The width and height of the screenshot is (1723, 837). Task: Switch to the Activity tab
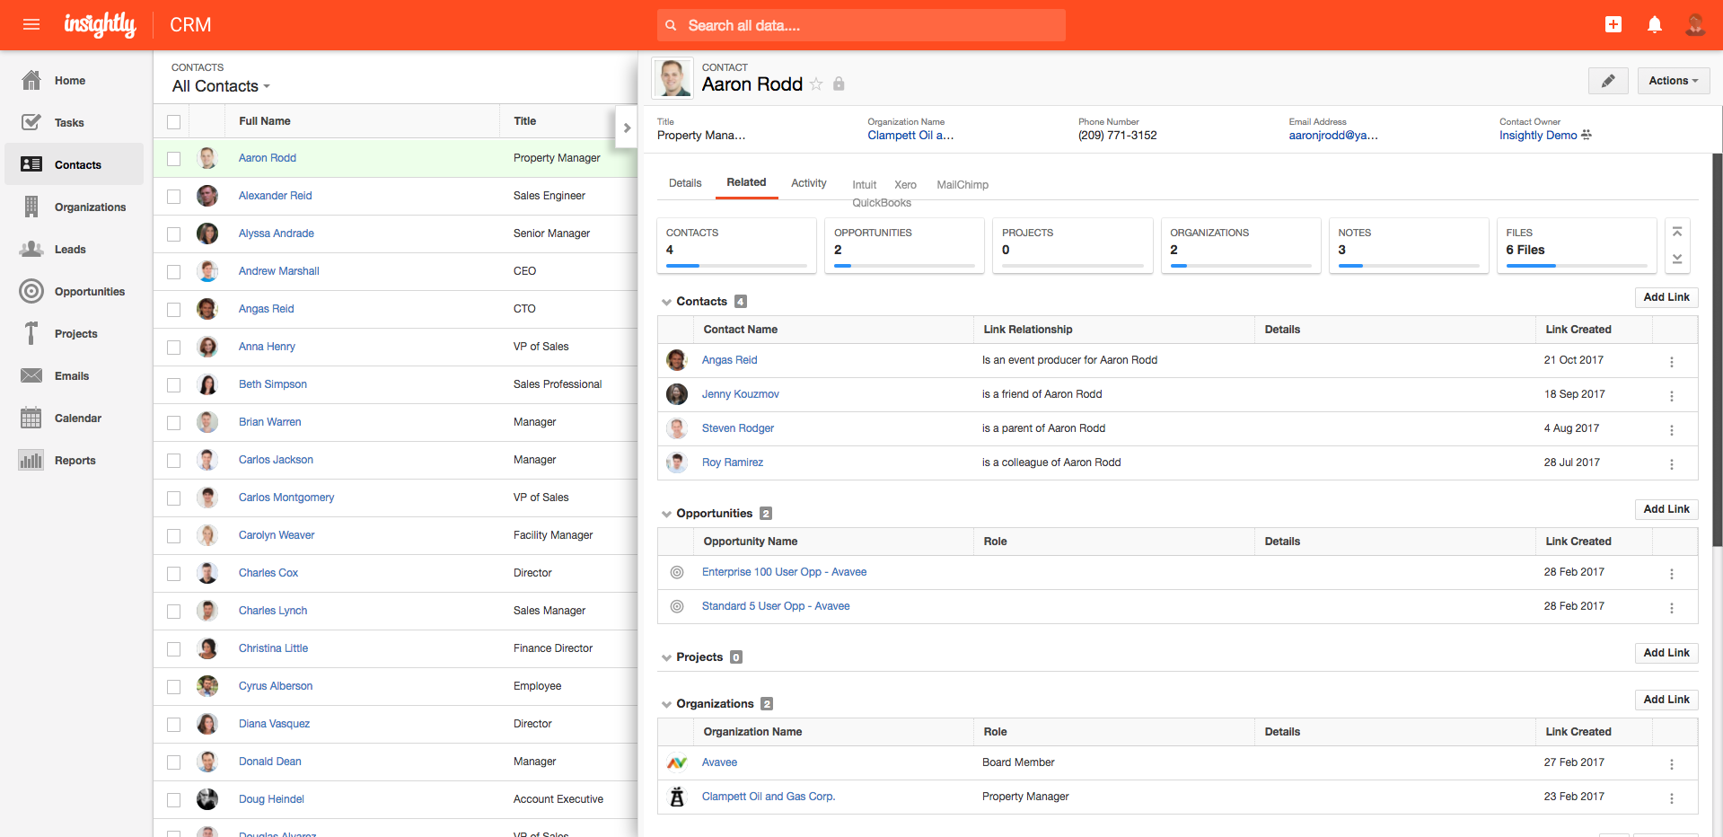(807, 183)
